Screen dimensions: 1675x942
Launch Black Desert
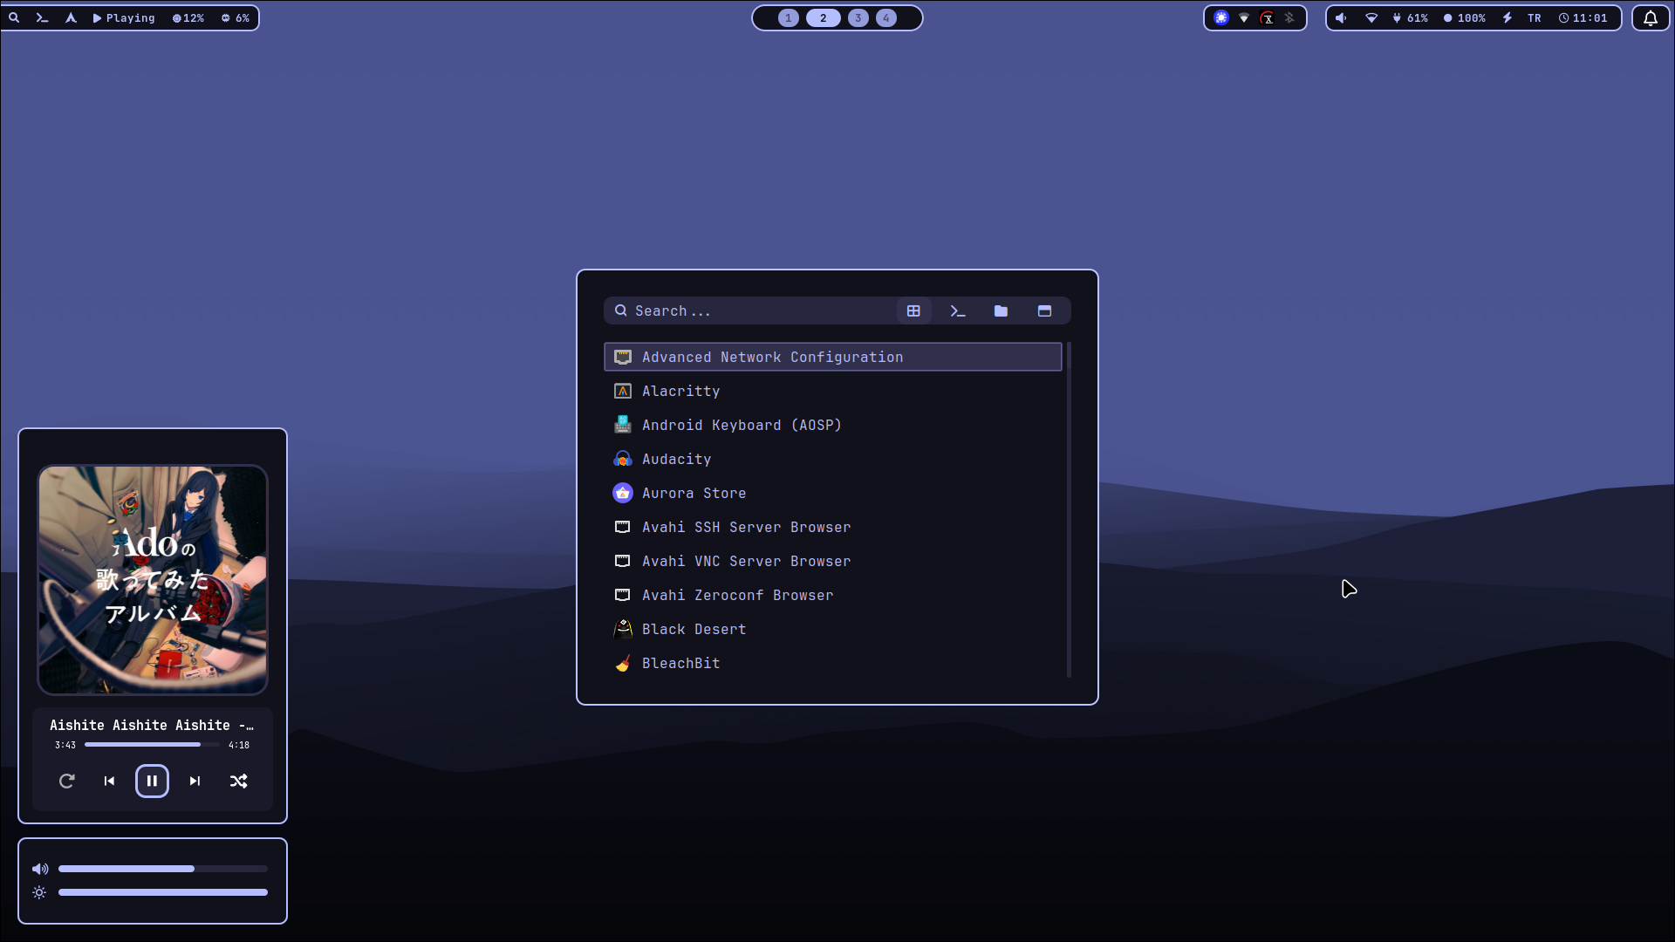(x=833, y=629)
